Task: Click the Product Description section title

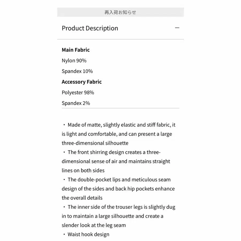Action: pyautogui.click(x=90, y=28)
